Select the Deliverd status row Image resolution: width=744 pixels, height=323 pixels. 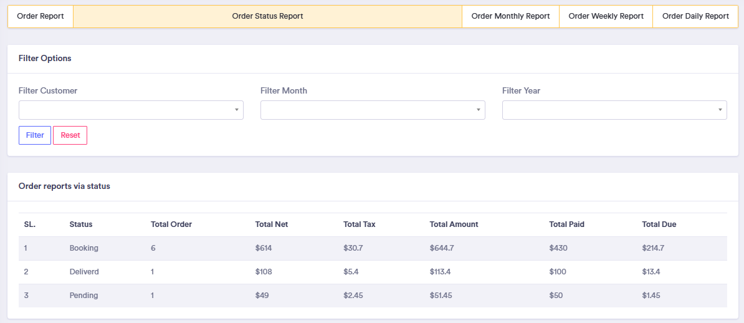point(84,272)
